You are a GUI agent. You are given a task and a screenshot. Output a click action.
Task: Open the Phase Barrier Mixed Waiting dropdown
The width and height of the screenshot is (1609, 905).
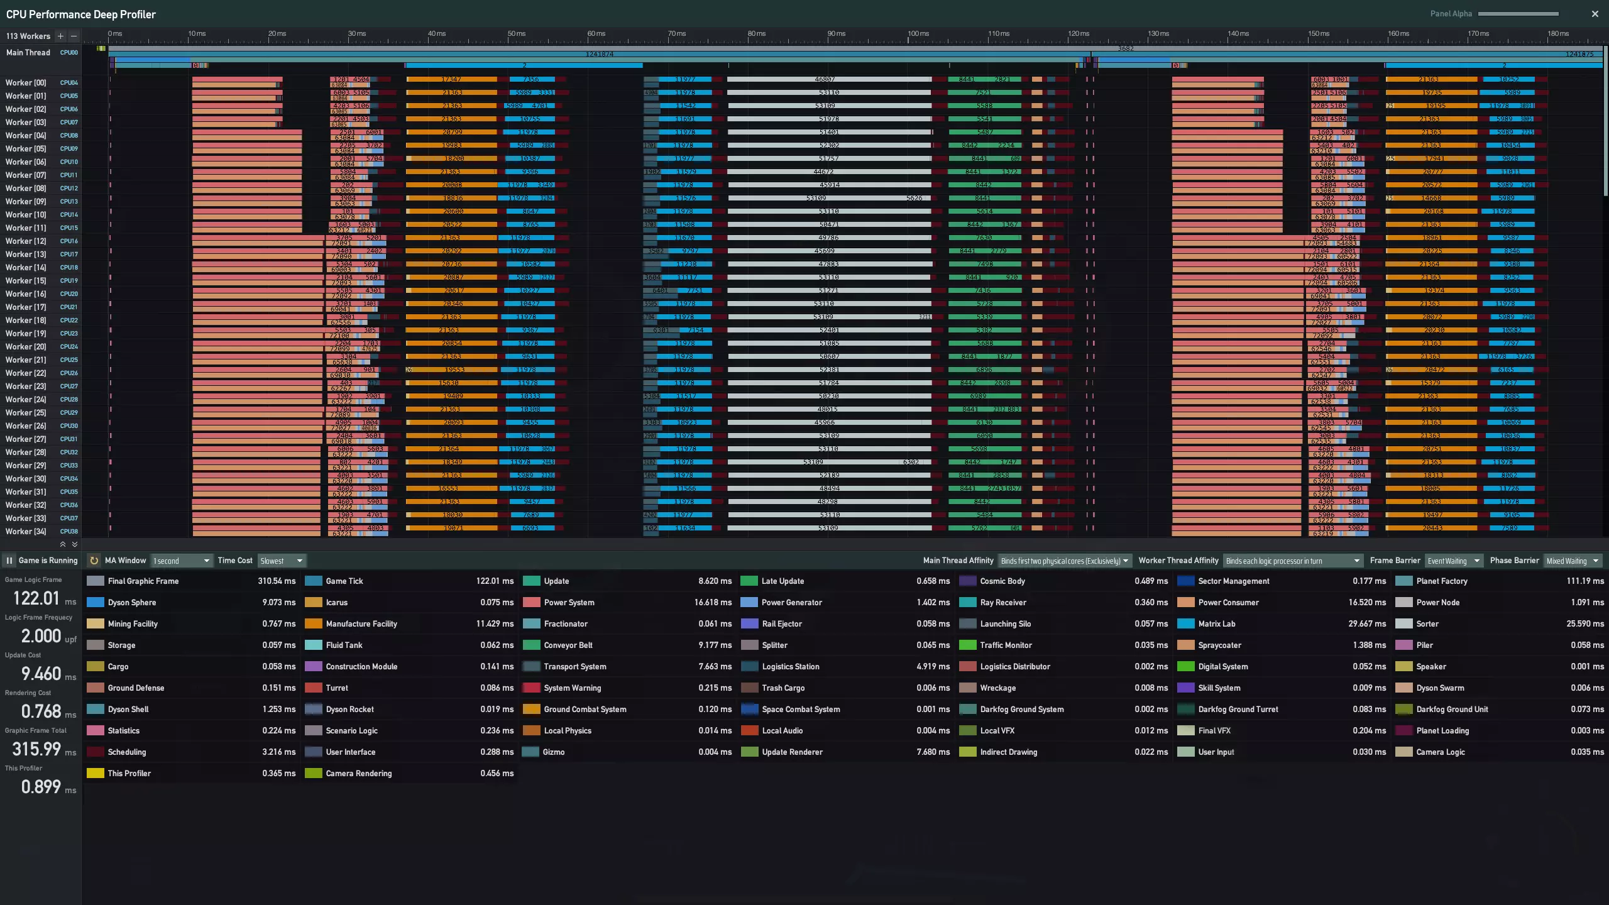1573,561
